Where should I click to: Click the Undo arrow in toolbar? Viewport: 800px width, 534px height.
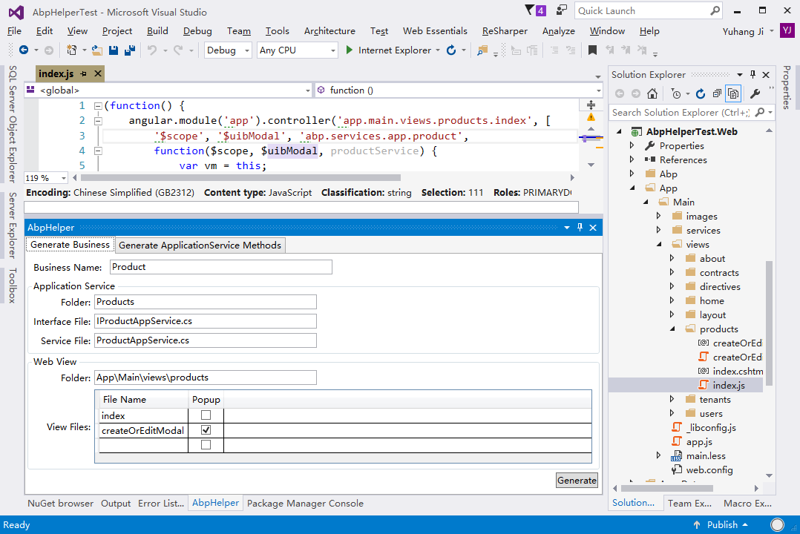(152, 50)
